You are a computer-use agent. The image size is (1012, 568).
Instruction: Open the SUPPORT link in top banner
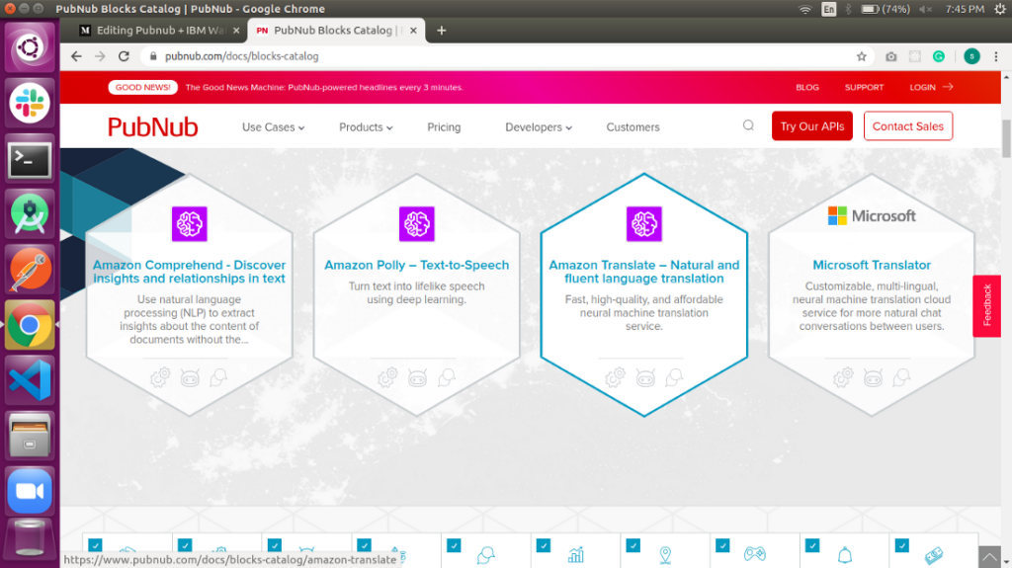864,87
